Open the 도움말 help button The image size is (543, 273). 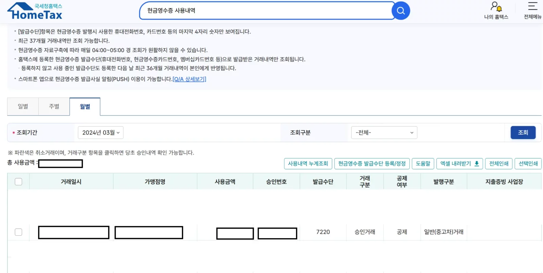pos(423,164)
